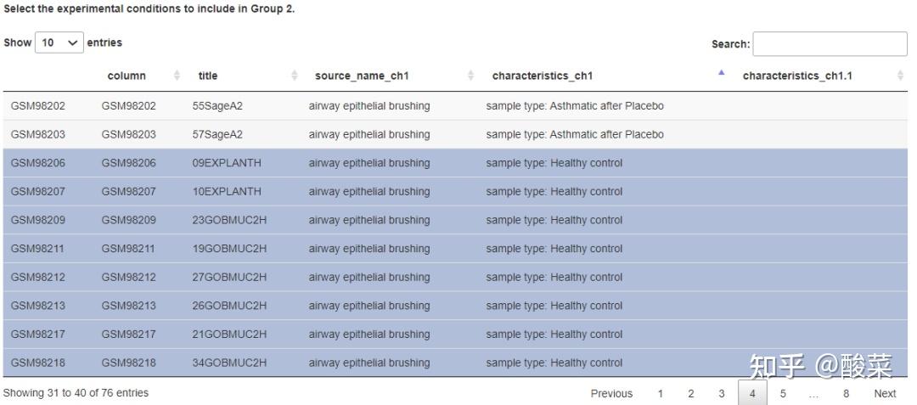Open the Show entries dropdown

pyautogui.click(x=59, y=42)
